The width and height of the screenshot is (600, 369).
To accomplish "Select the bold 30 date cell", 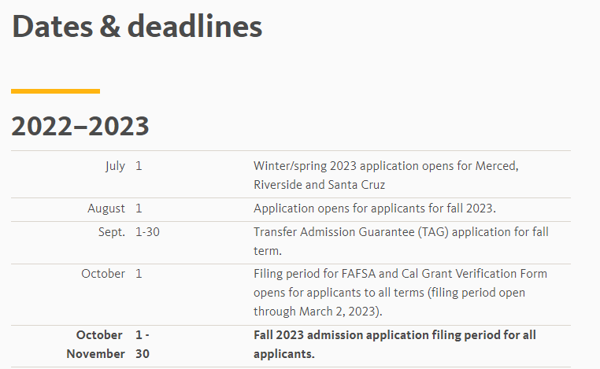I will 143,354.
